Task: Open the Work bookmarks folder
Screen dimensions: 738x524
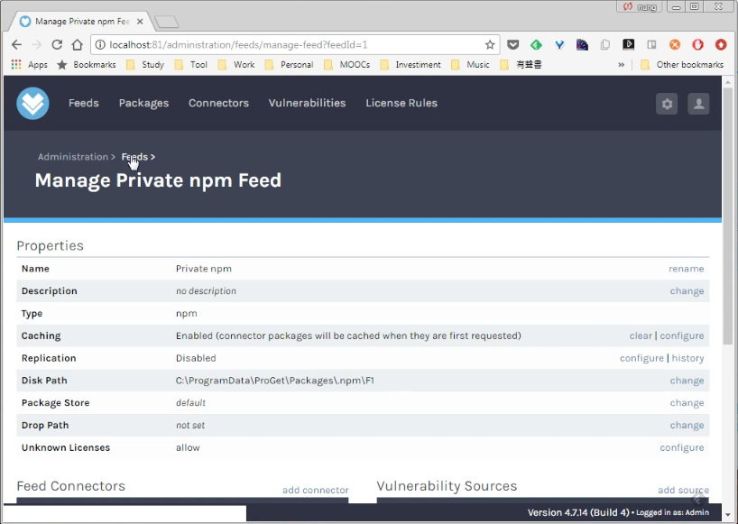Action: point(236,64)
